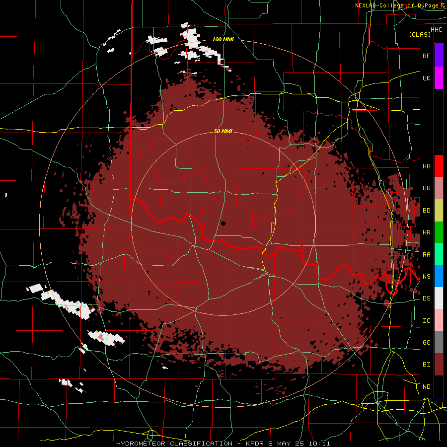Screen dimensions: 447x447
Task: Click the RA light green legend swatch
Action: tap(439, 254)
